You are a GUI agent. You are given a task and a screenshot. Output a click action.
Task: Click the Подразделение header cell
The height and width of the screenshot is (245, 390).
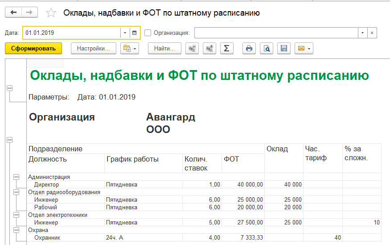pyautogui.click(x=145, y=149)
